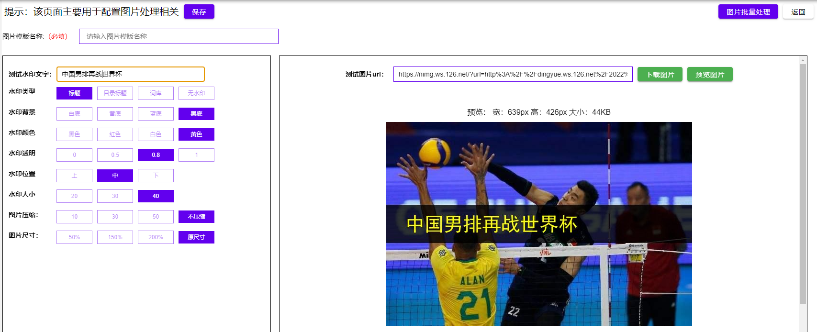Screen dimensions: 817x332
Task: Click the 返回 back button
Action: (x=798, y=11)
